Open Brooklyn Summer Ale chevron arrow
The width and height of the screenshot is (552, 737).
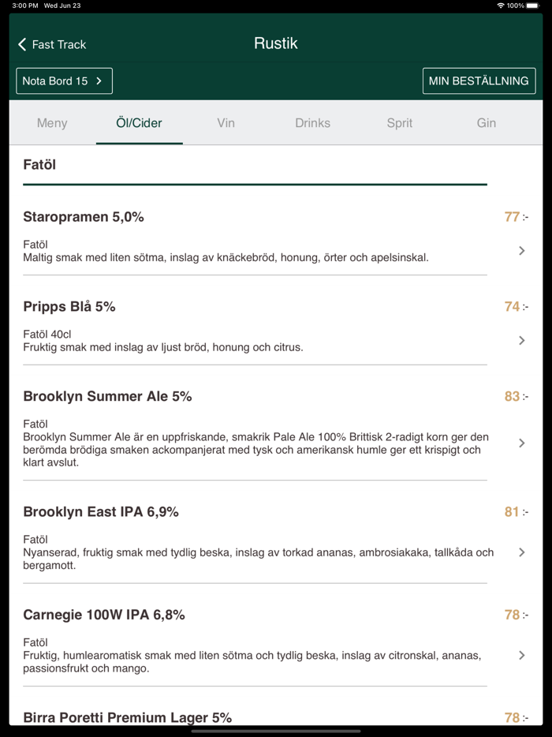(x=521, y=443)
